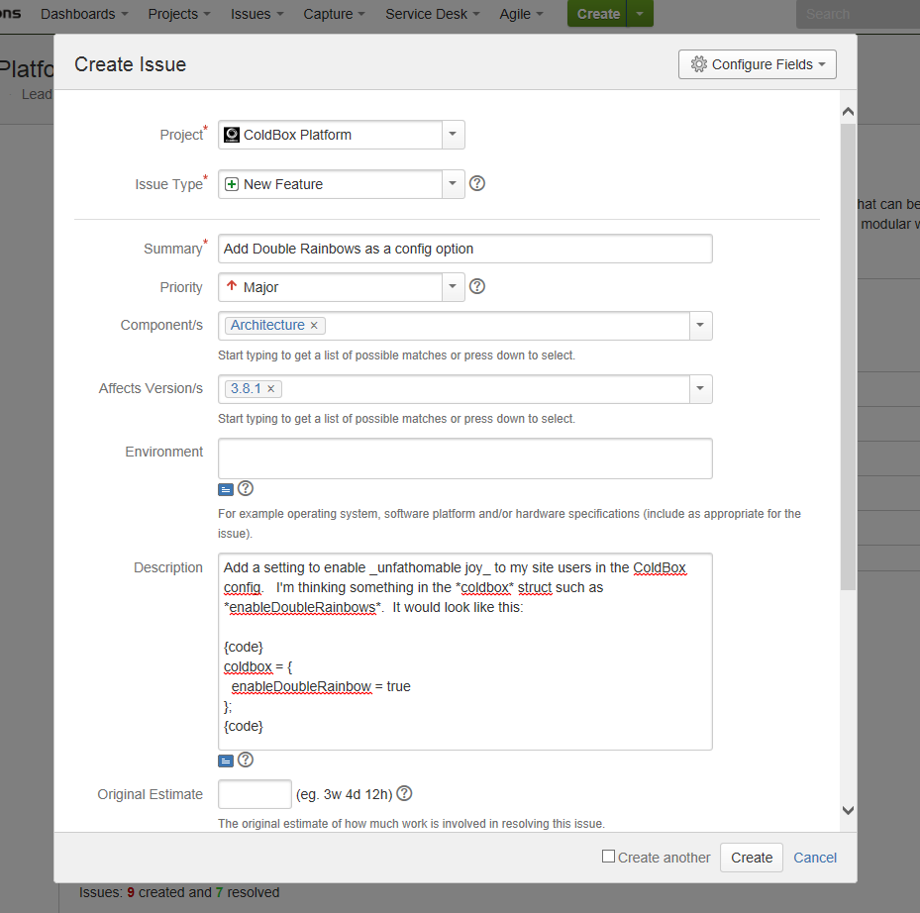Click the help icon below Environment field

[246, 488]
